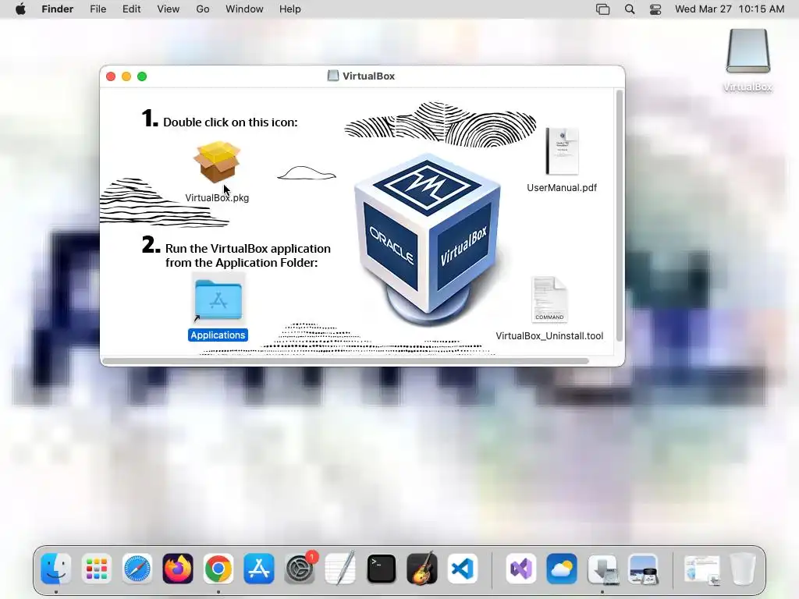Image resolution: width=799 pixels, height=599 pixels.
Task: Click the highlighted 'Applications' label
Action: tap(218, 335)
